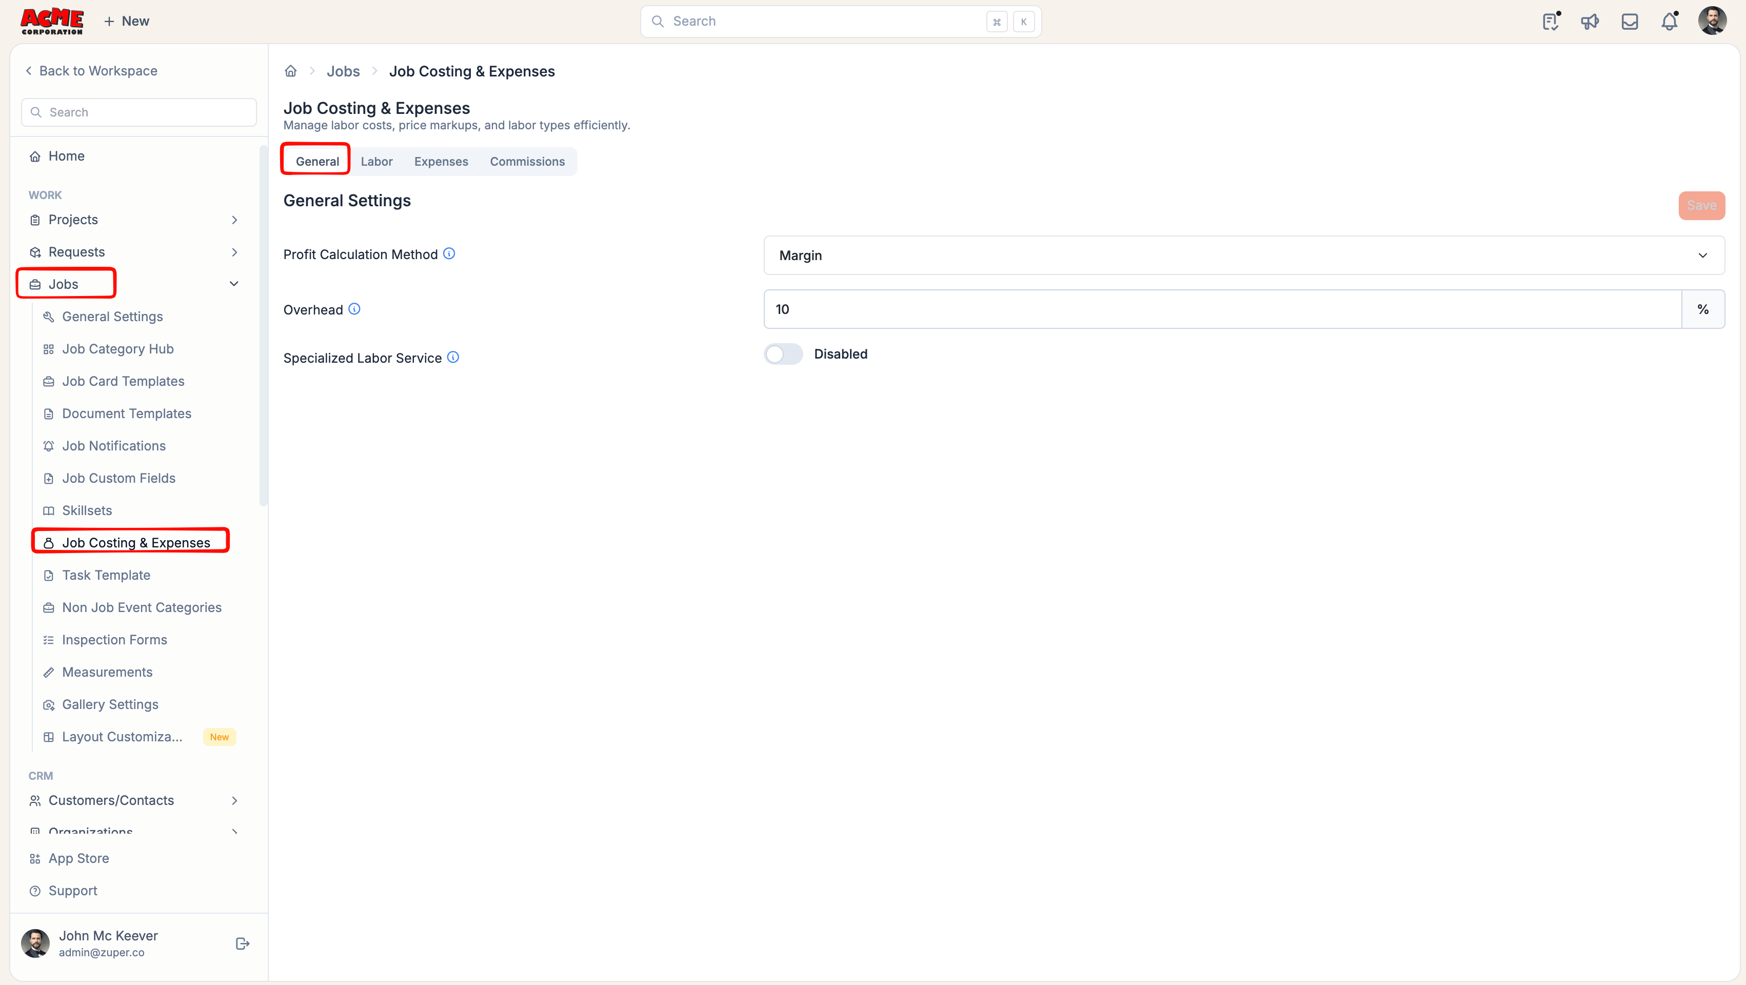Open the Margin profit method dropdown

point(1244,255)
